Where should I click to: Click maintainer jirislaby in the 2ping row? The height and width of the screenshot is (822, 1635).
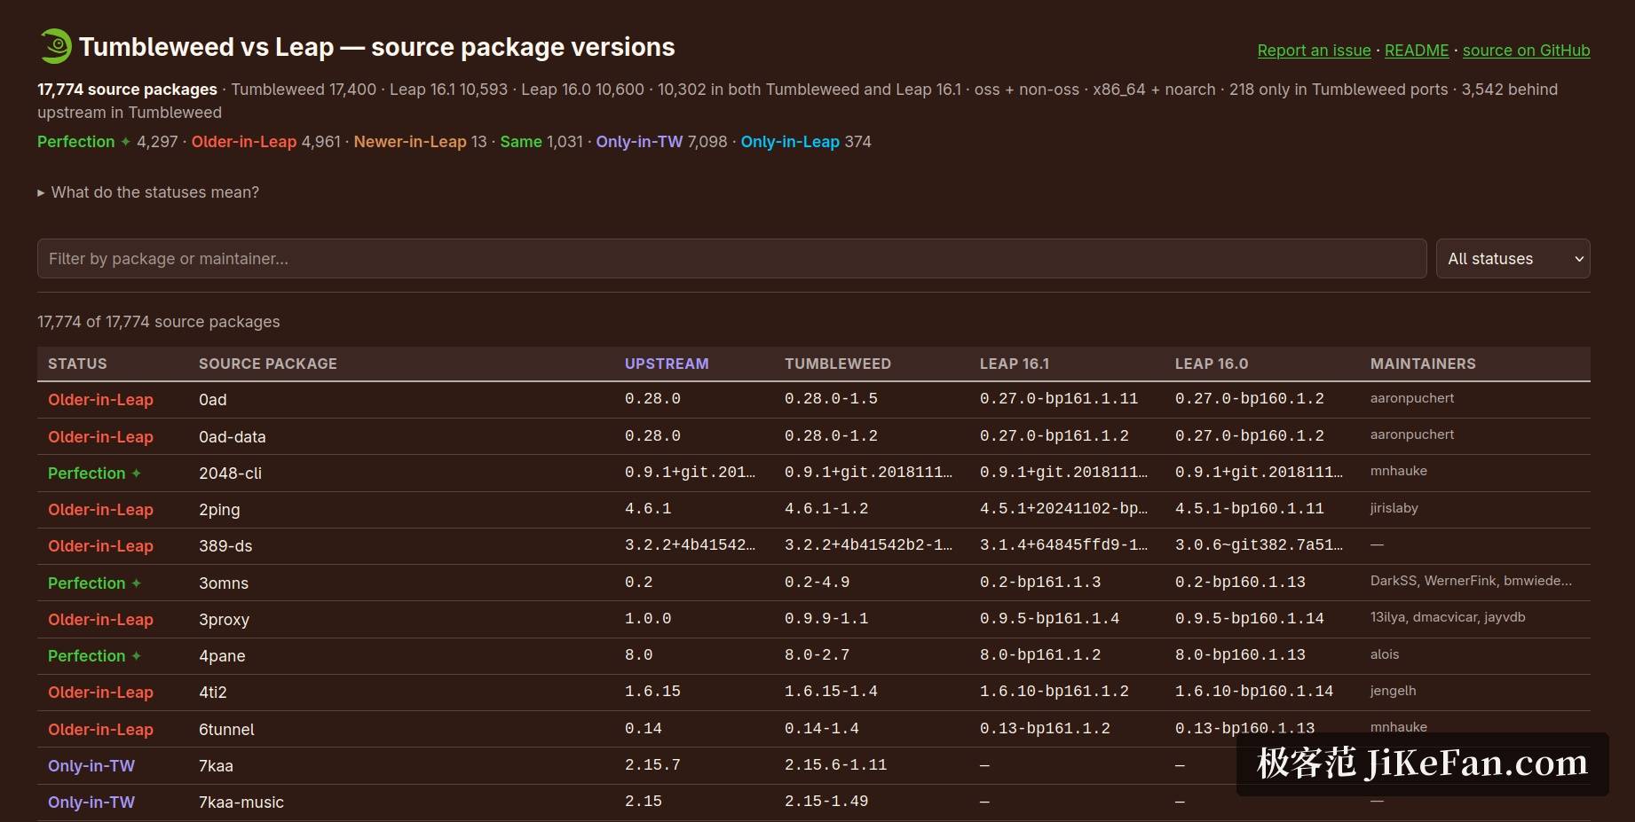[x=1394, y=508]
